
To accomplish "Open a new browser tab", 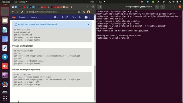I will click(x=71, y=7).
